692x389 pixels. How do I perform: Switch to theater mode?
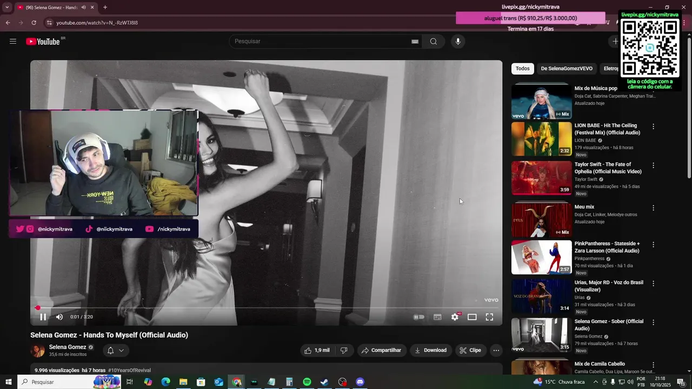472,317
